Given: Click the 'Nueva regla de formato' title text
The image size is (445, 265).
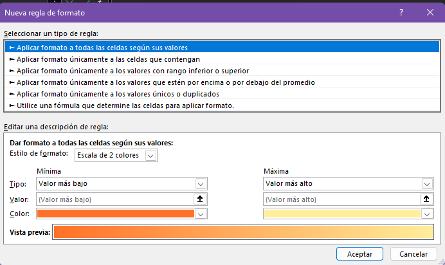Looking at the screenshot, I should (x=44, y=13).
